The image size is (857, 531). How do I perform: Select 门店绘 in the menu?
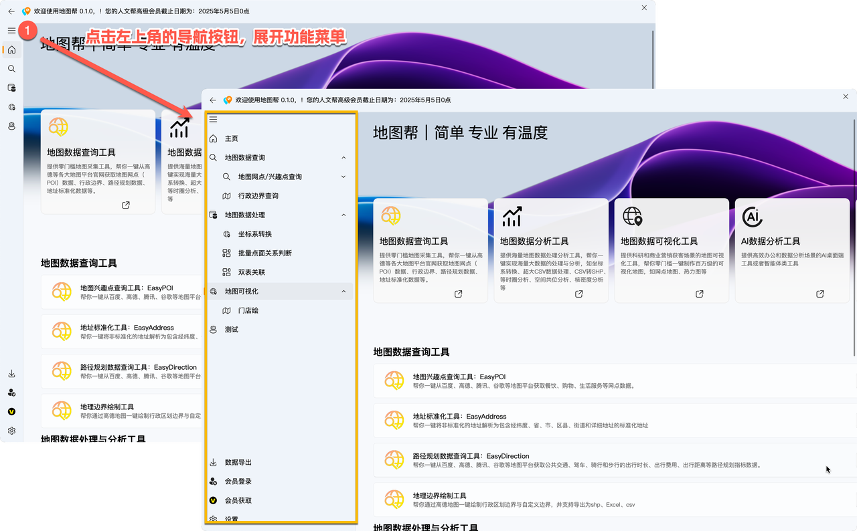(x=281, y=310)
